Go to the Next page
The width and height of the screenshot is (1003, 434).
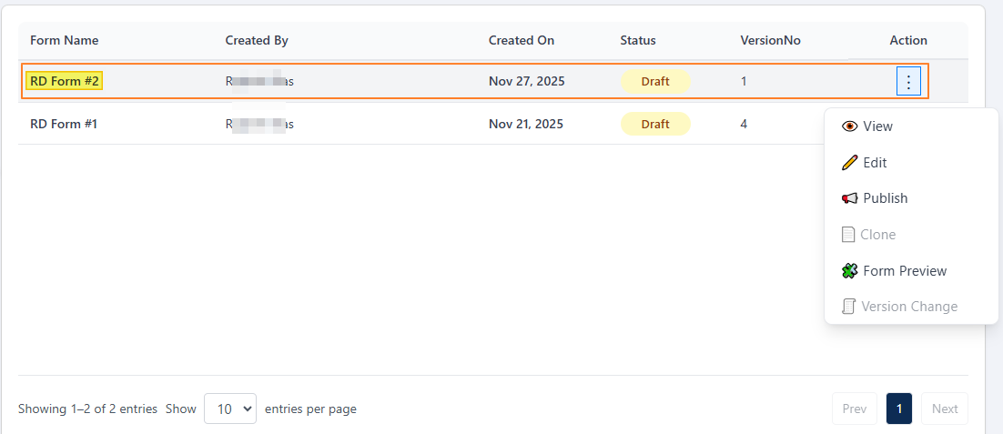click(x=944, y=409)
